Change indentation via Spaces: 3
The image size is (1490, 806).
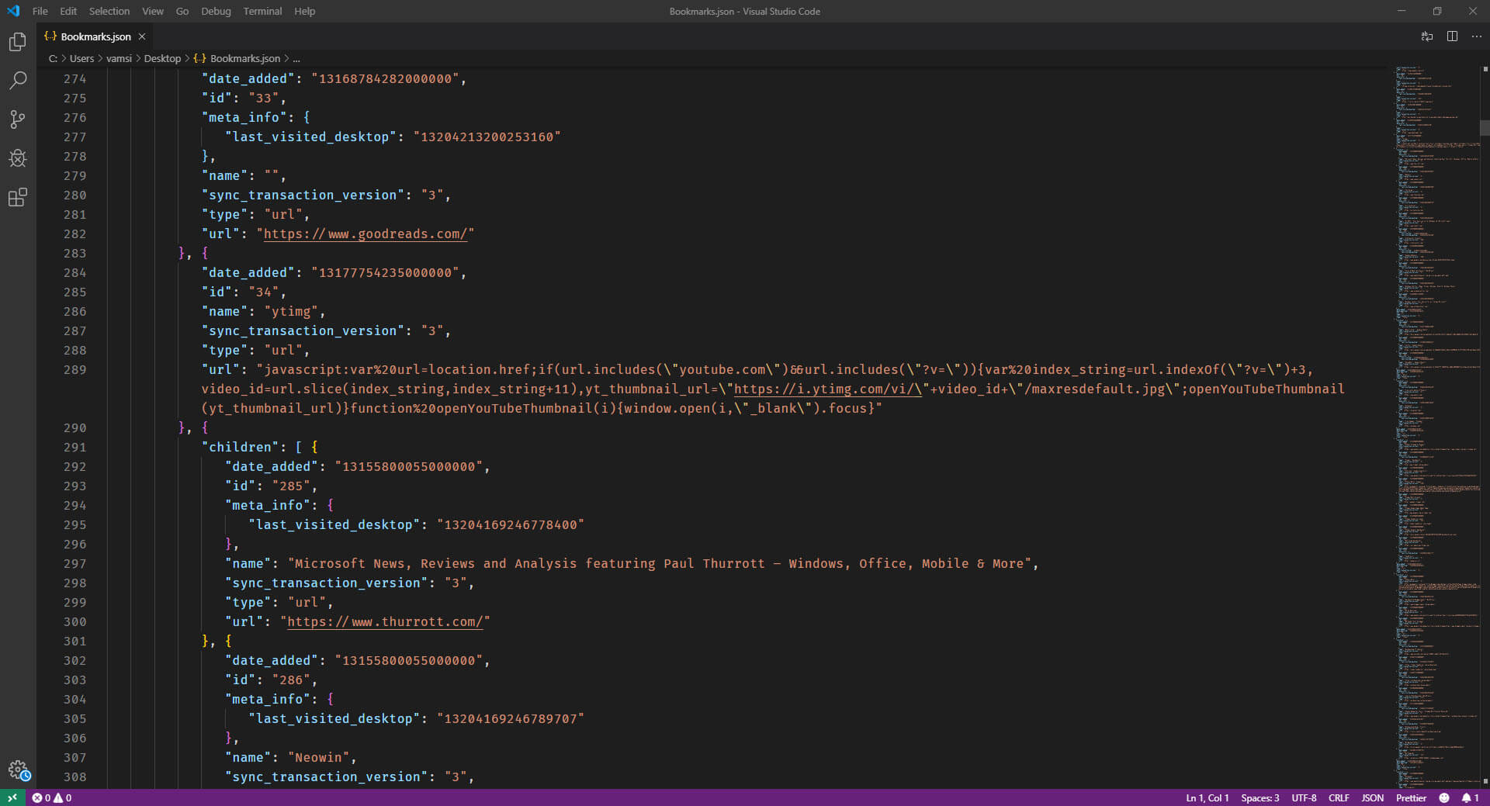pos(1260,797)
